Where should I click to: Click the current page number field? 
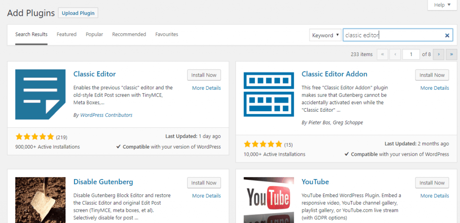click(411, 54)
